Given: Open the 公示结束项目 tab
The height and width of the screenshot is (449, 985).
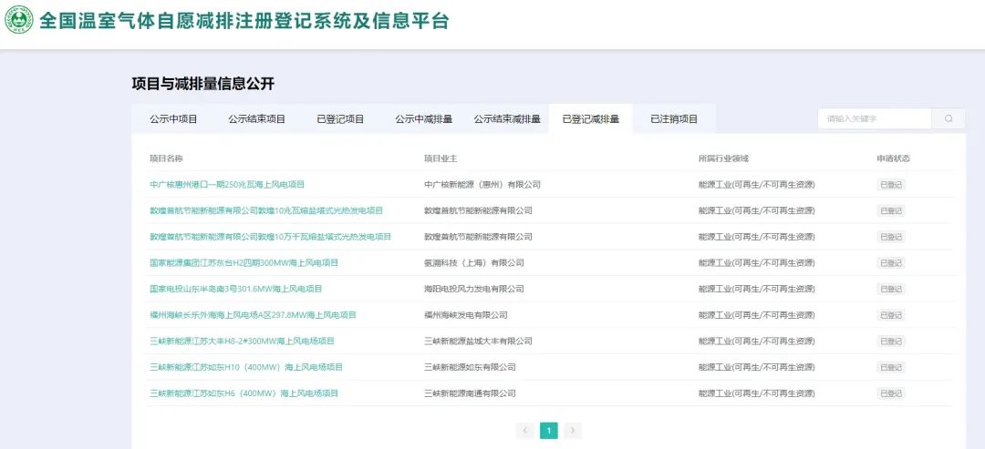Looking at the screenshot, I should coord(257,119).
